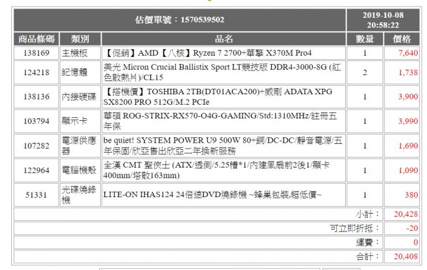Select the 全漢 CMT 聖俠士 case product name
This screenshot has width=427, height=270.
[x=217, y=170]
